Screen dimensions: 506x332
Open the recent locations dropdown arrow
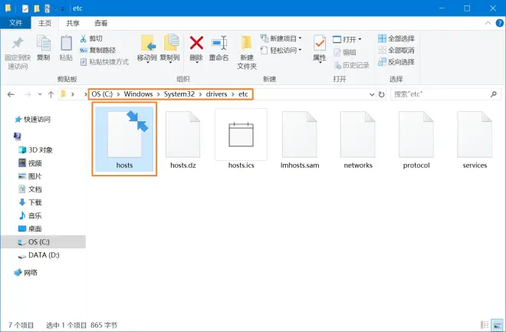pyautogui.click(x=40, y=94)
